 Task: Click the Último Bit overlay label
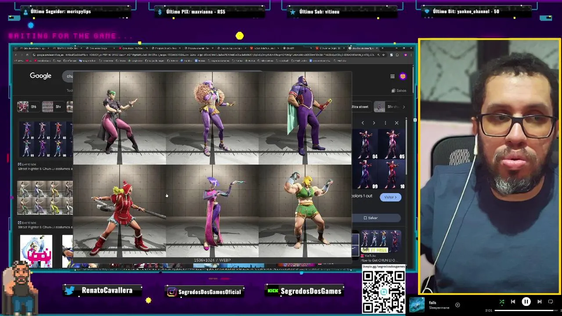pos(466,11)
